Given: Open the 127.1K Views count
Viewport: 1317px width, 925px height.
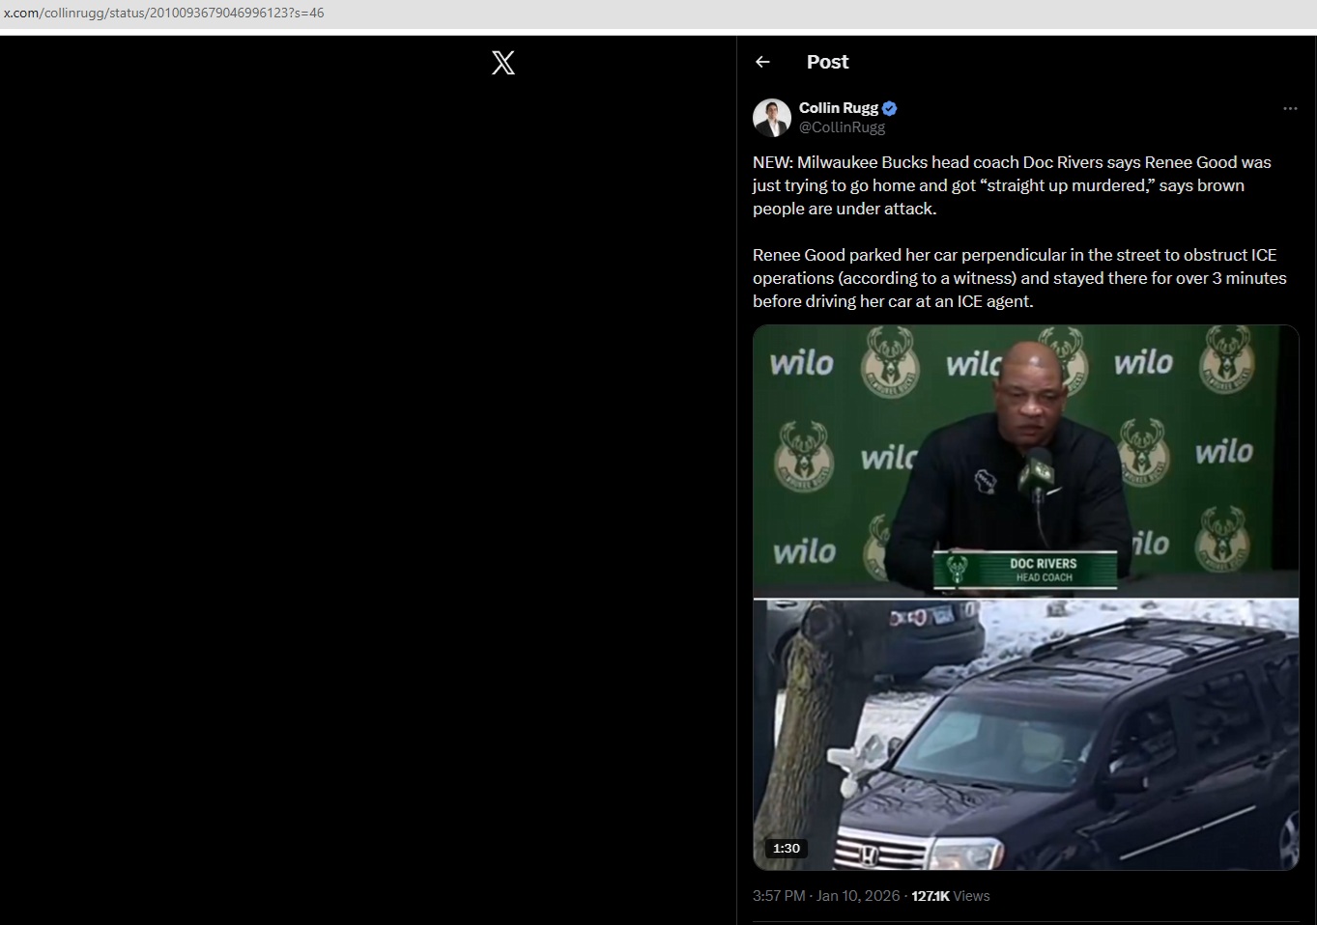Looking at the screenshot, I should pyautogui.click(x=951, y=896).
